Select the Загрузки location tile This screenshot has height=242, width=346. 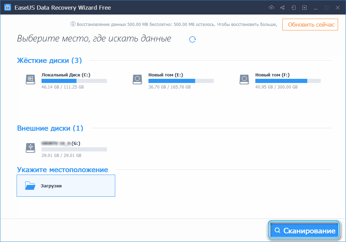point(66,186)
